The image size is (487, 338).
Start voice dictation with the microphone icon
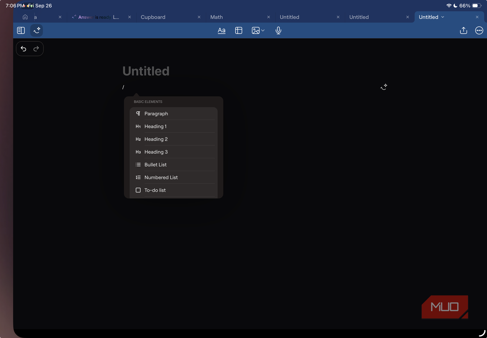tap(278, 30)
